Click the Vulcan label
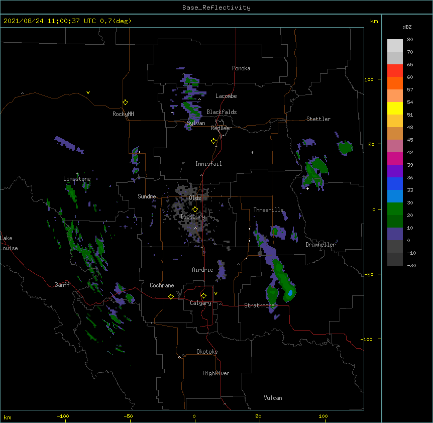433x423 pixels. [273, 398]
